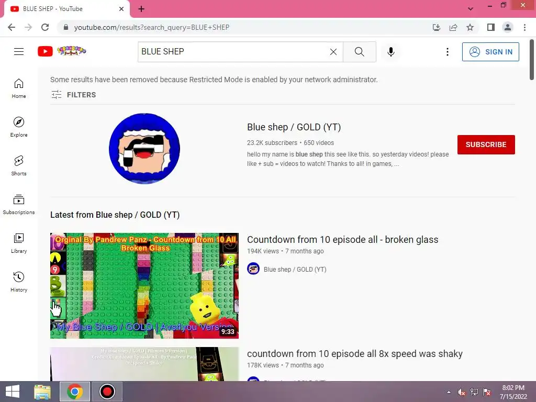The height and width of the screenshot is (402, 536).
Task: Clear the search box with the X
Action: (x=333, y=52)
